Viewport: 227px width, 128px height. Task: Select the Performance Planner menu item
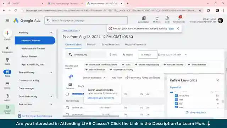33,48
